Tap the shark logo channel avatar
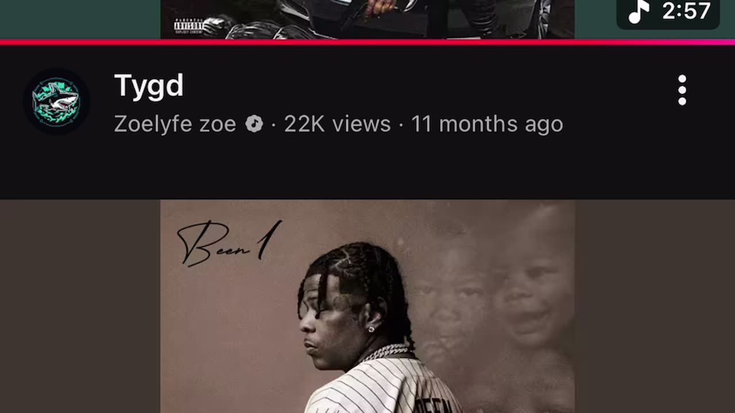The height and width of the screenshot is (413, 735). (56, 102)
